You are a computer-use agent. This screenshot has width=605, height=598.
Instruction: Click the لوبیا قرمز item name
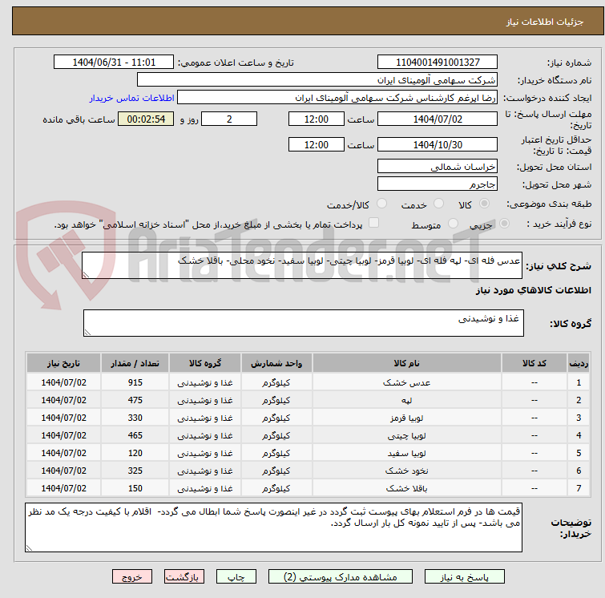tap(407, 418)
